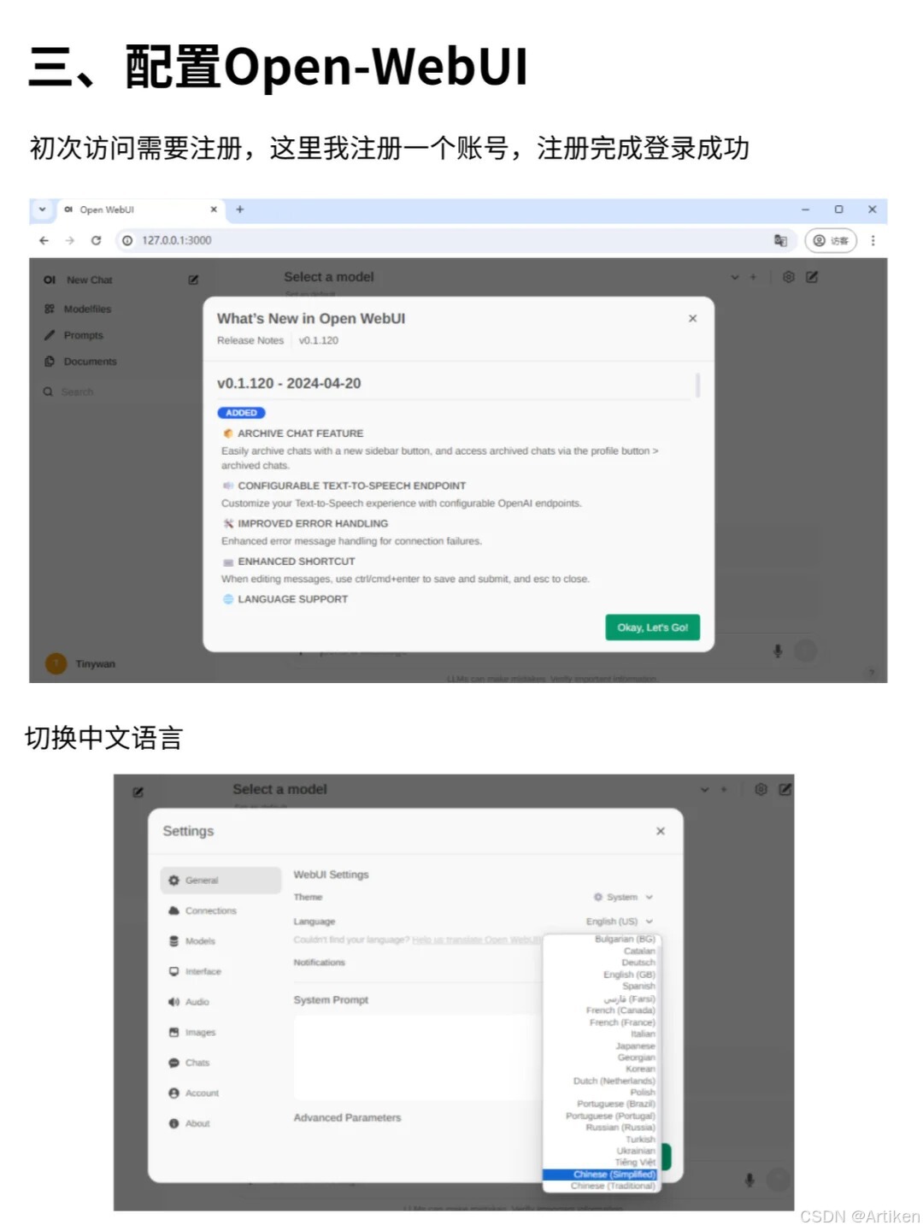Open the Audio settings tab
This screenshot has width=923, height=1231.
point(220,1002)
